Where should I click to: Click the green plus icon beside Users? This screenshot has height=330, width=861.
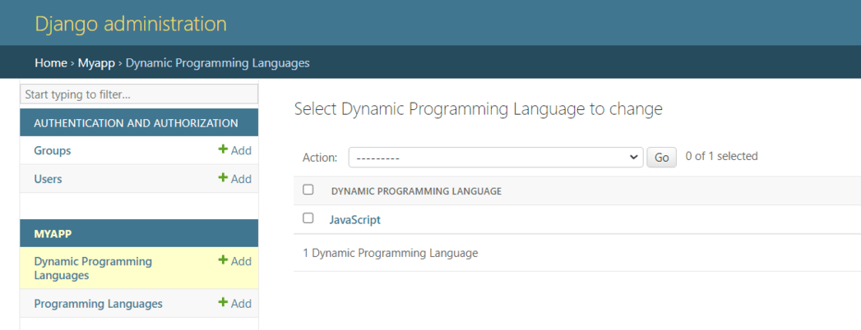click(223, 178)
